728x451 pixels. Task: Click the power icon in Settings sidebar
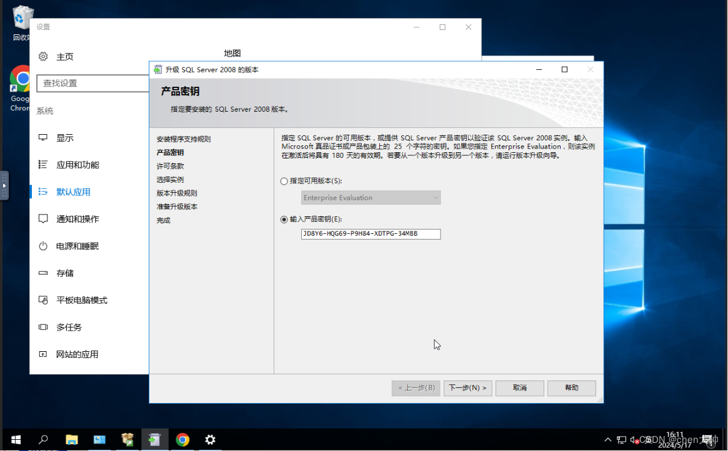(43, 246)
